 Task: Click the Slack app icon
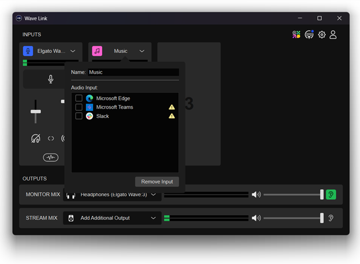click(89, 116)
